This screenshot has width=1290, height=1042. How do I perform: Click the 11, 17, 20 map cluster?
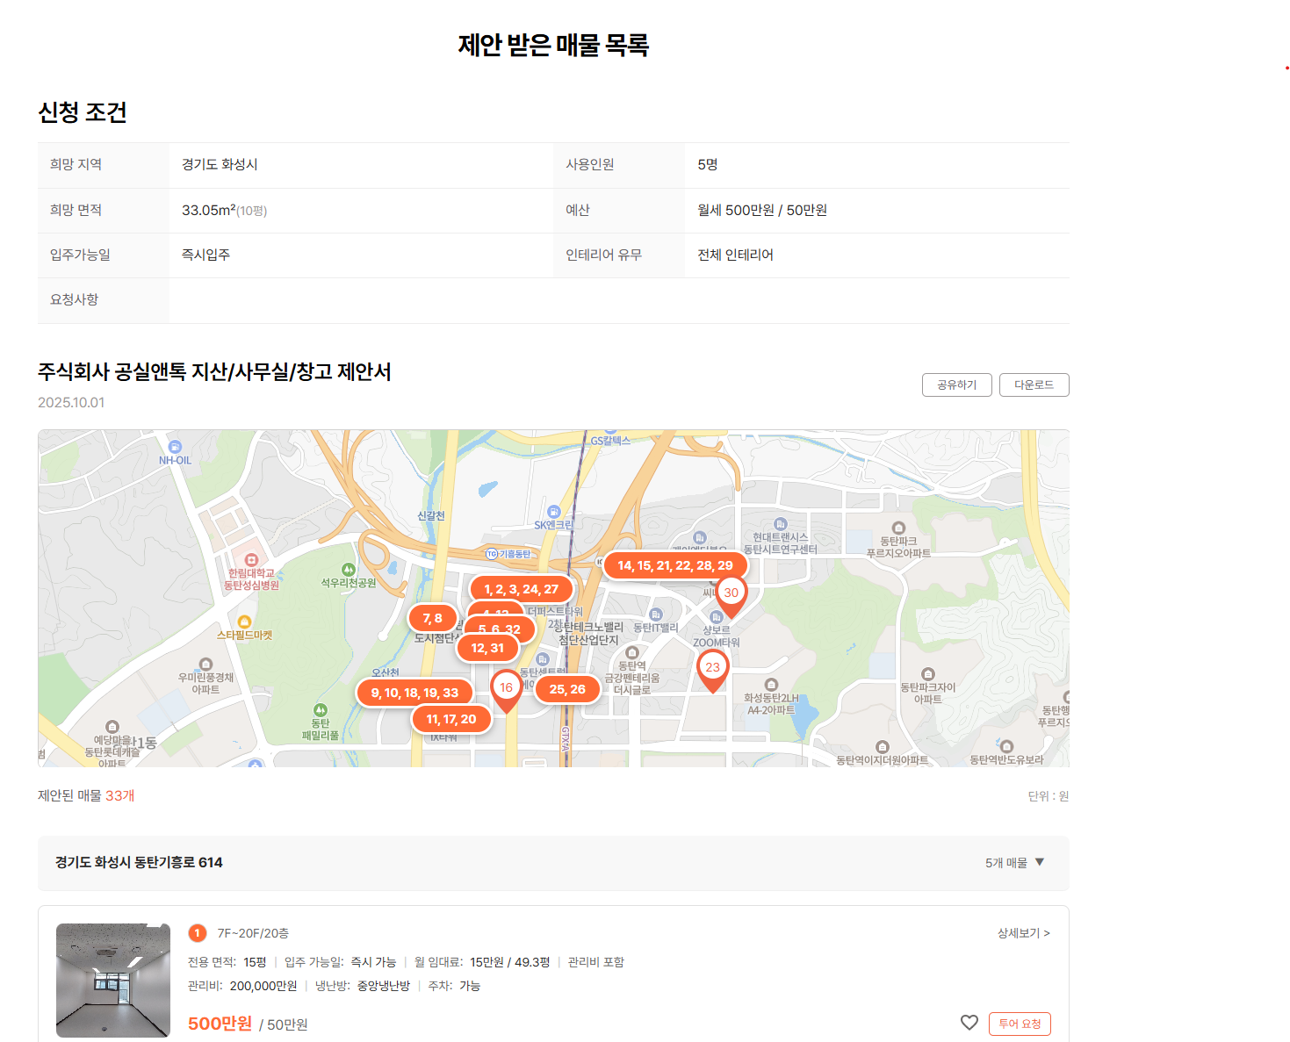(450, 720)
